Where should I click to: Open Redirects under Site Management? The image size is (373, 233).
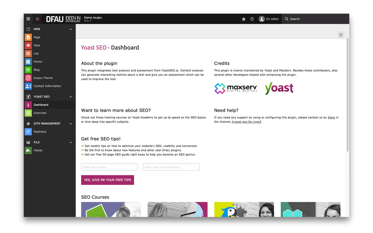(x=40, y=132)
